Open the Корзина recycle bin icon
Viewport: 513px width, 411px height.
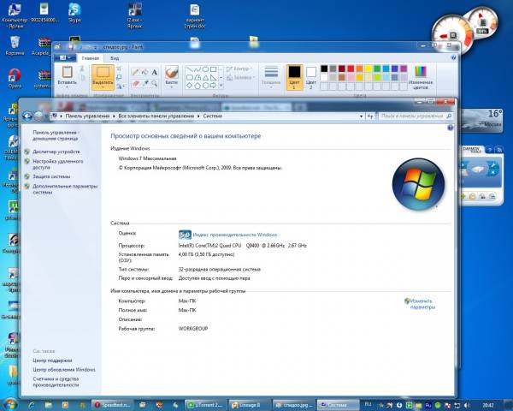(x=15, y=45)
